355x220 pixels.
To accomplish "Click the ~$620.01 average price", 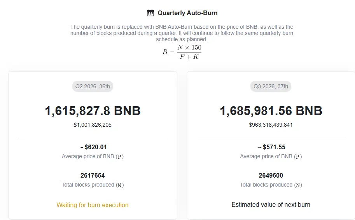I will [x=93, y=147].
